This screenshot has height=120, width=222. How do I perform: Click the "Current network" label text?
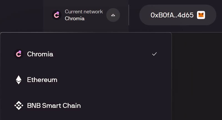tap(84, 12)
